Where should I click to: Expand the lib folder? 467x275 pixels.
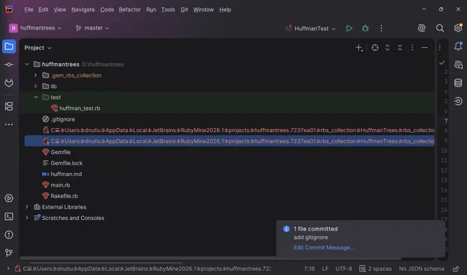click(36, 86)
